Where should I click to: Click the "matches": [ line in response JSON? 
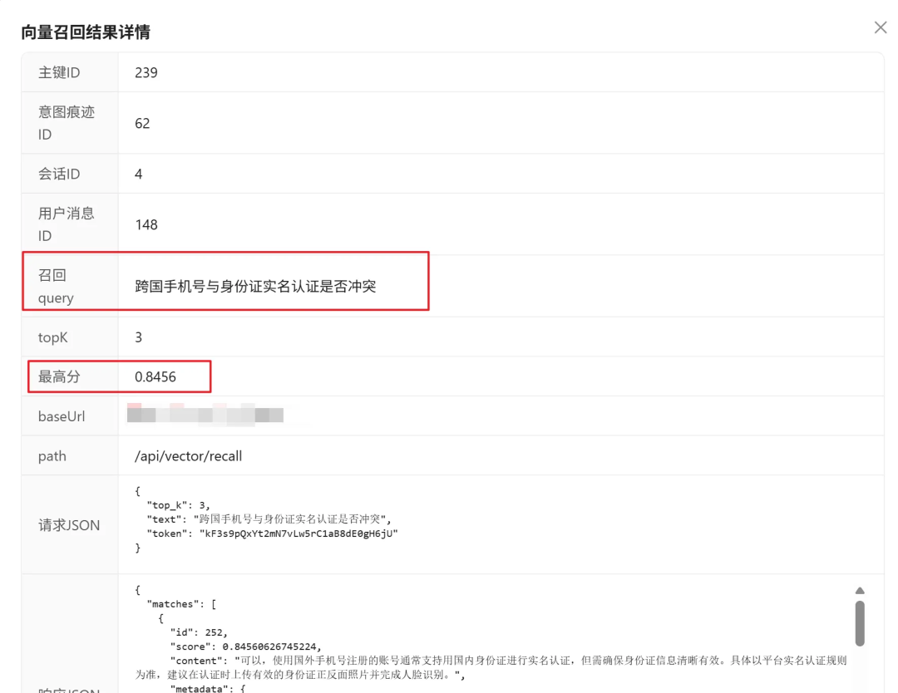[x=181, y=604]
